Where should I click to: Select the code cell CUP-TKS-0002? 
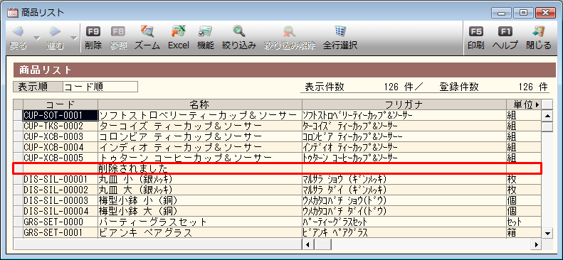coord(60,126)
